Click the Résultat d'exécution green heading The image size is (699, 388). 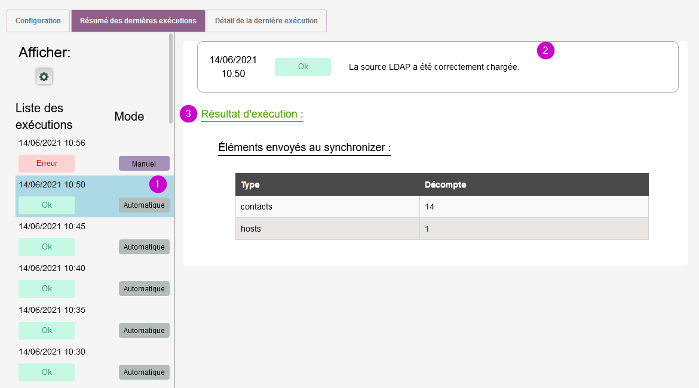coord(252,114)
